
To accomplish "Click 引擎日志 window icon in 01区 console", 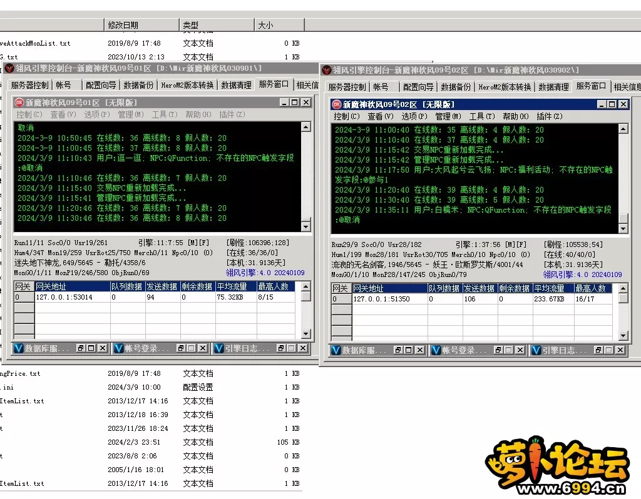I will point(218,348).
